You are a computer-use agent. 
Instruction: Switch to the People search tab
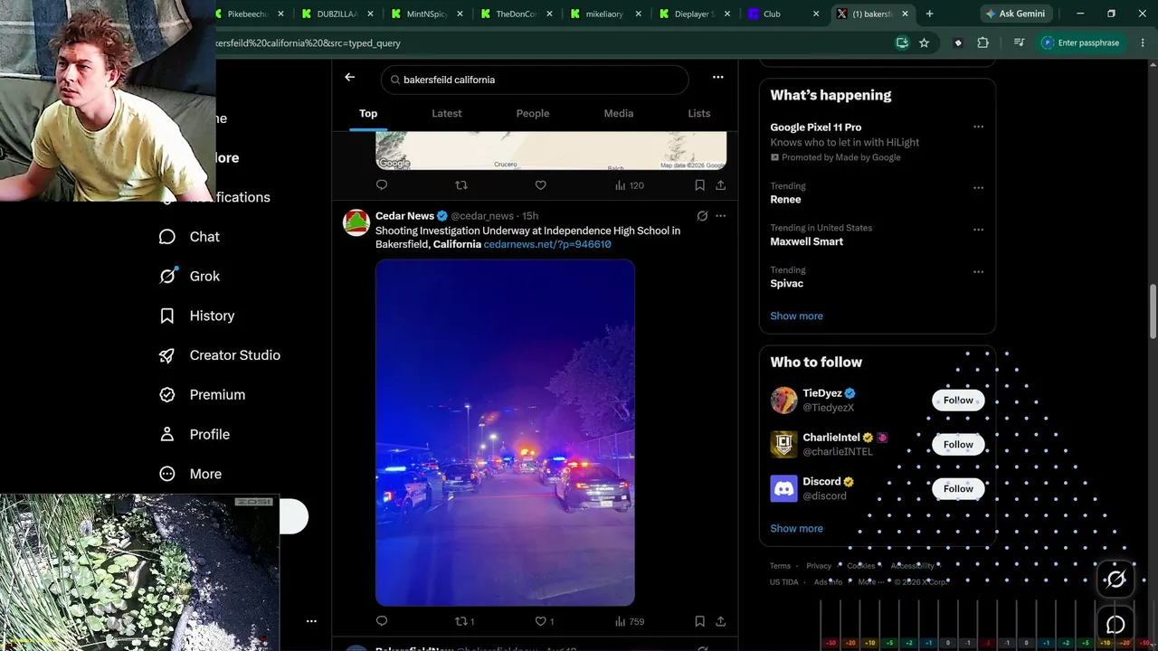point(533,113)
